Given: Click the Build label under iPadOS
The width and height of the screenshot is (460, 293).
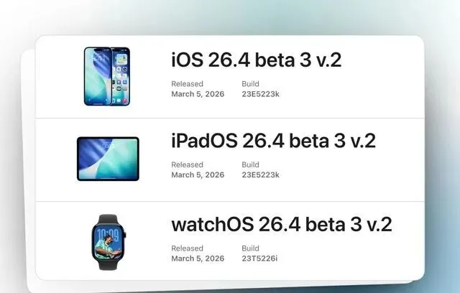Looking at the screenshot, I should tap(250, 164).
